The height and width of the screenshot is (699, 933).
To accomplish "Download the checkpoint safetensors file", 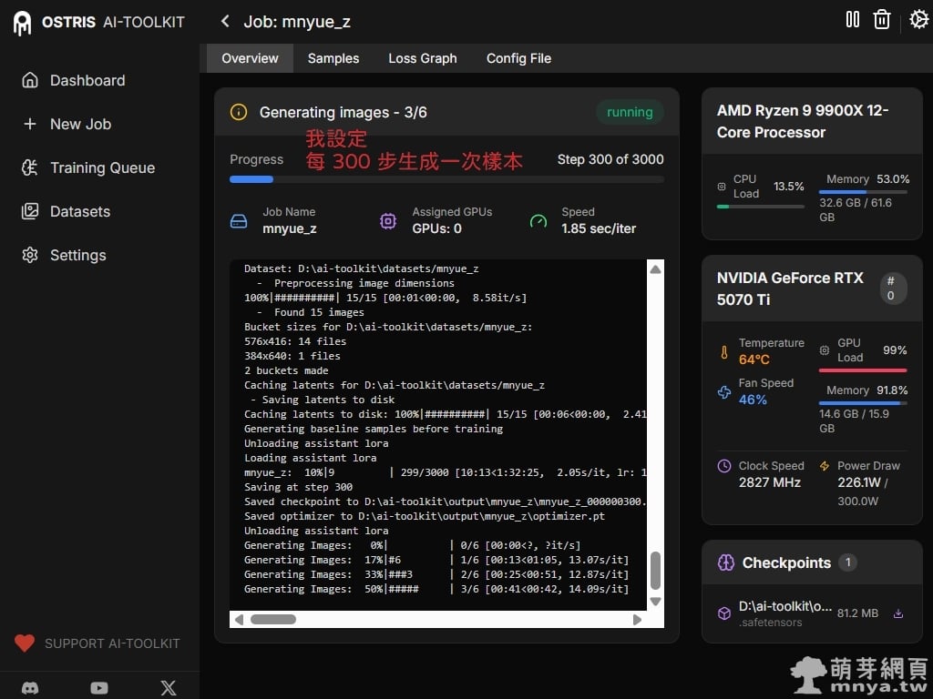I will tap(897, 613).
